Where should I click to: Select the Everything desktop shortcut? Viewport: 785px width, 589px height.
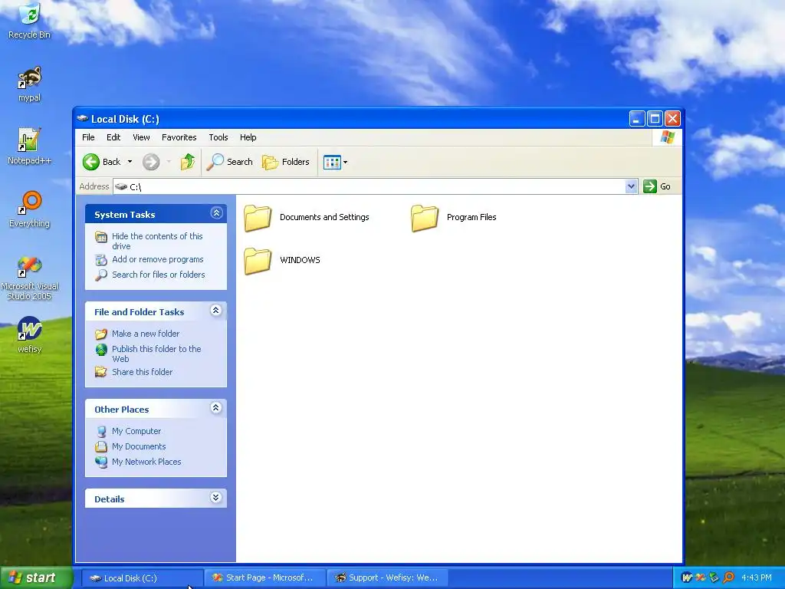point(30,209)
